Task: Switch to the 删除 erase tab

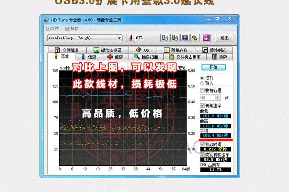Action: coord(220,57)
